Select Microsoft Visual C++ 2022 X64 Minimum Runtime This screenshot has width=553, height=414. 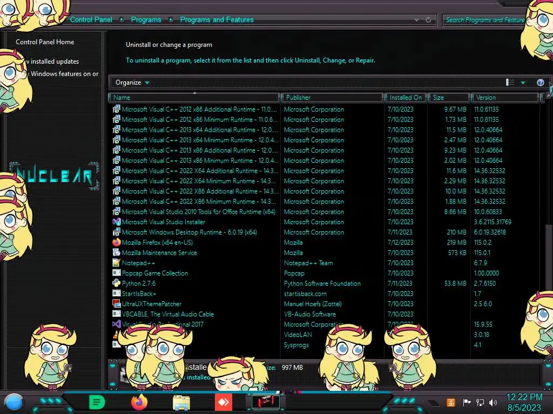coord(325,181)
